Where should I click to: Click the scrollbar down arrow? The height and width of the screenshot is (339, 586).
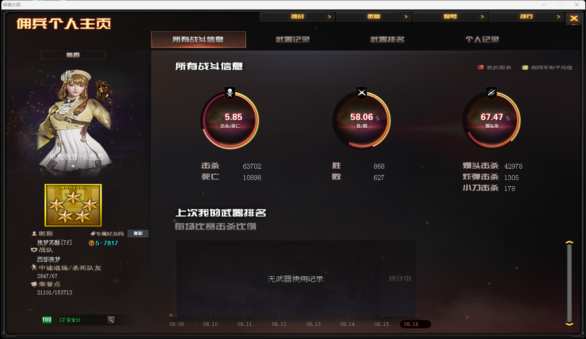click(x=569, y=324)
